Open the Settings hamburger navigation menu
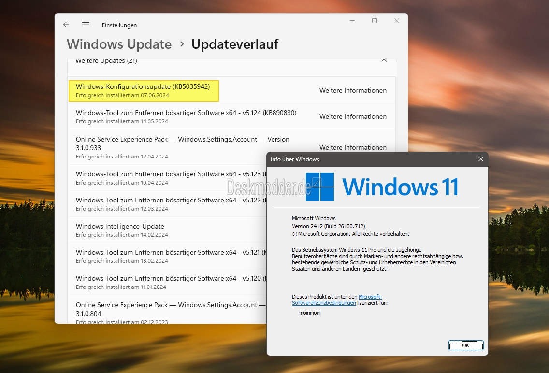 click(x=86, y=25)
